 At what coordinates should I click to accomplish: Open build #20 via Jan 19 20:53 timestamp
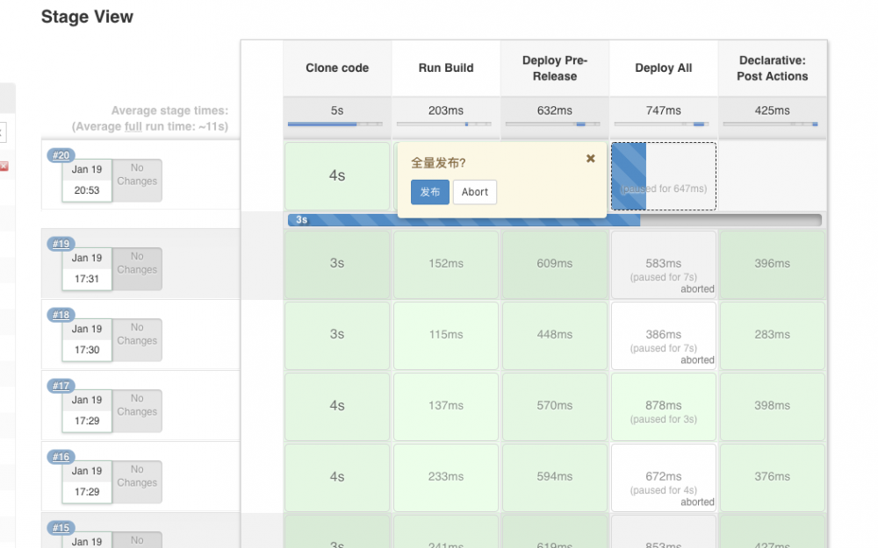[x=88, y=180]
